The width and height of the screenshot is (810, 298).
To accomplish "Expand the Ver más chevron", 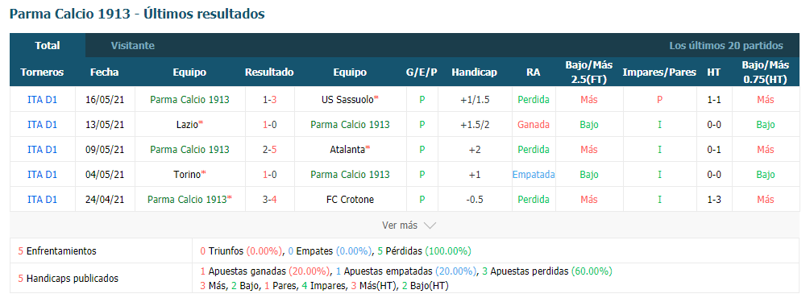I will coord(430,226).
